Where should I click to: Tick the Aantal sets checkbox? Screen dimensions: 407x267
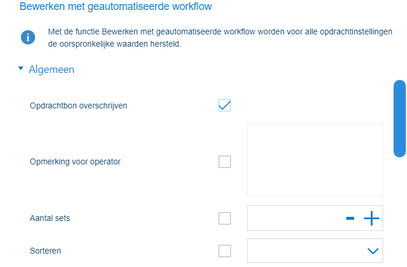click(x=224, y=219)
